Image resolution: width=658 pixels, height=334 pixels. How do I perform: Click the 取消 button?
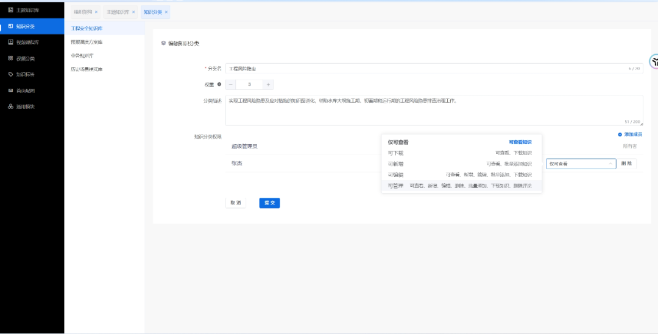[235, 203]
